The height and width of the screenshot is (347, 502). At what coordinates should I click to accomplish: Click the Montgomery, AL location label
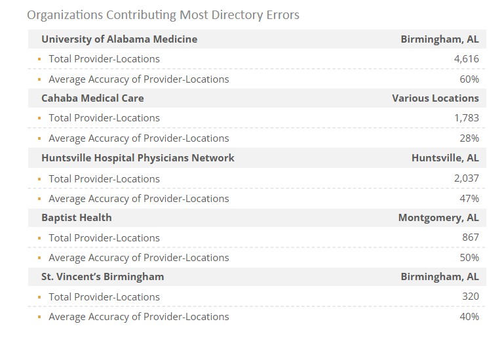pyautogui.click(x=438, y=218)
